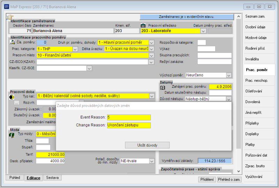Click the Kmen. stř. field showing 203

click(x=127, y=31)
